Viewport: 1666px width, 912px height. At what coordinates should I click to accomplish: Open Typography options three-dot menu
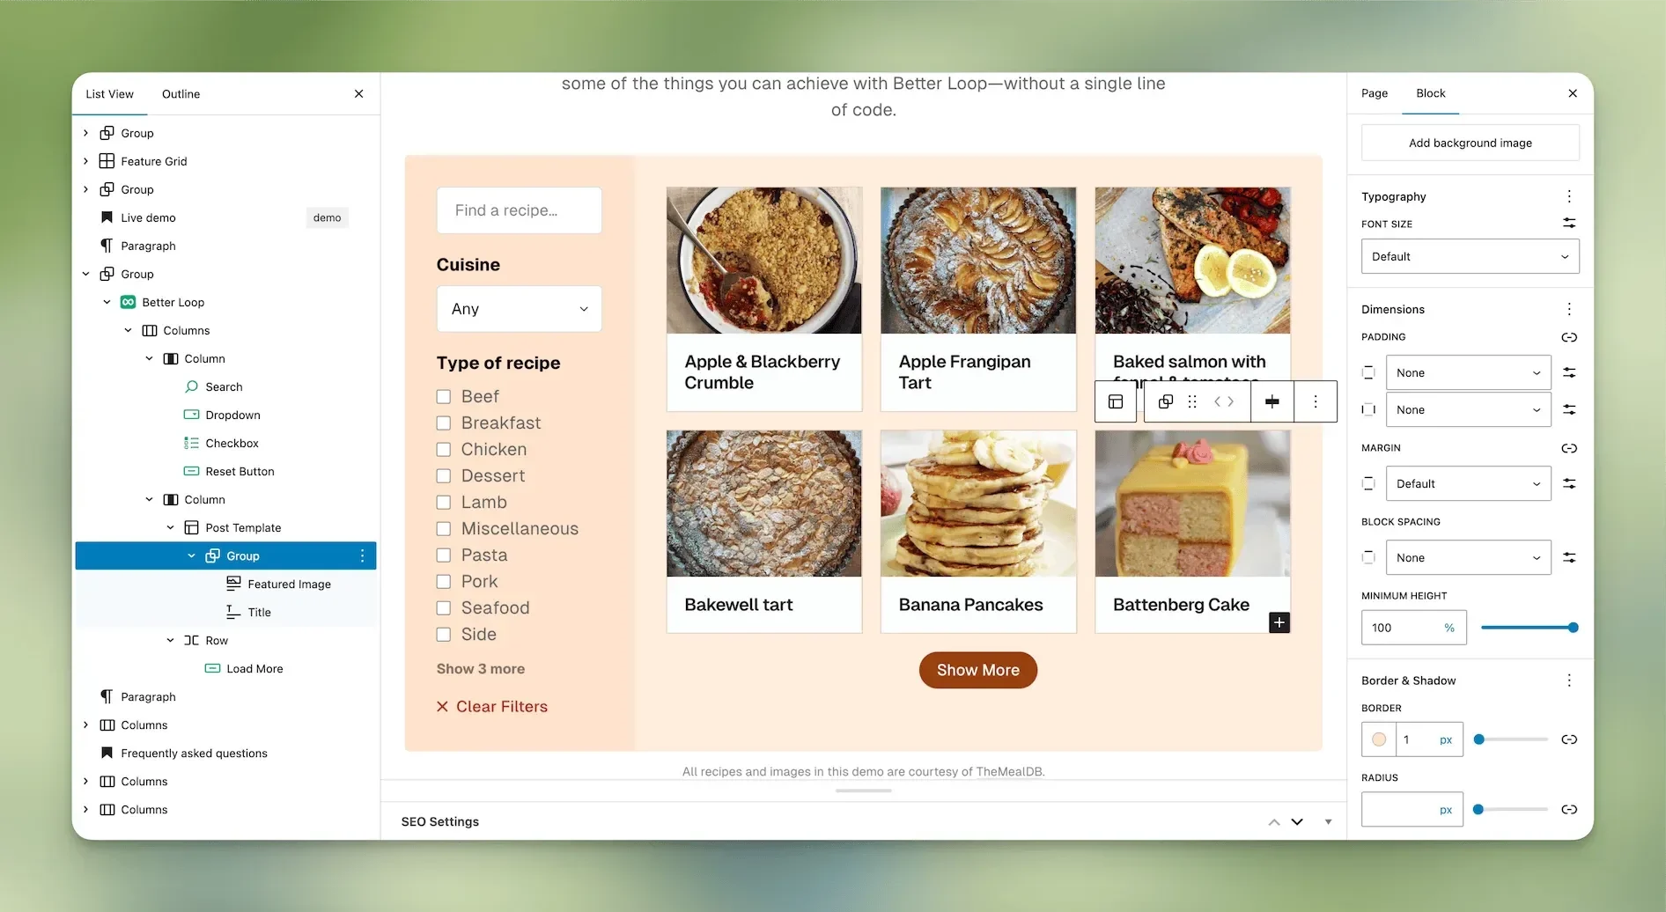click(1569, 196)
